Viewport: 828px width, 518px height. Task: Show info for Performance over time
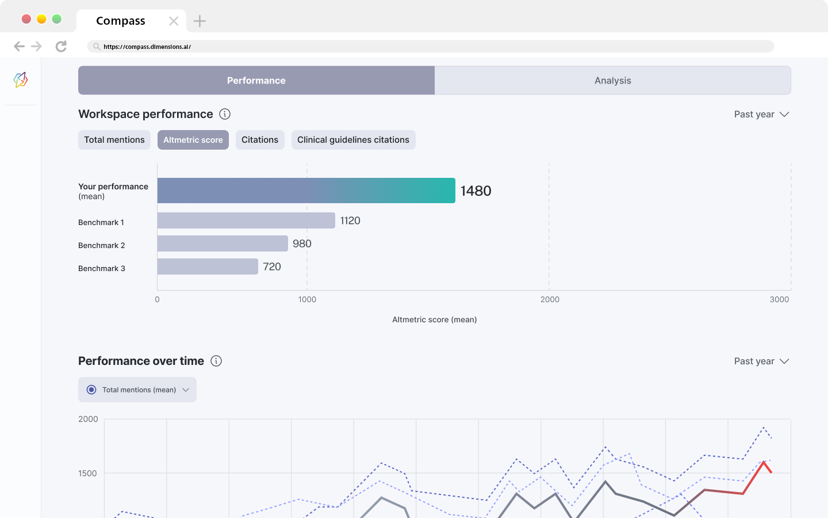tap(216, 361)
